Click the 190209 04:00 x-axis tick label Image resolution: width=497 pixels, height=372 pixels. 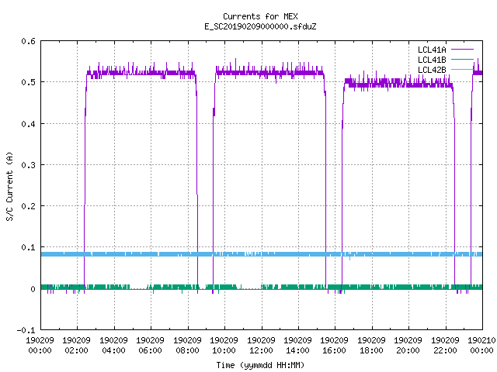[114, 346]
